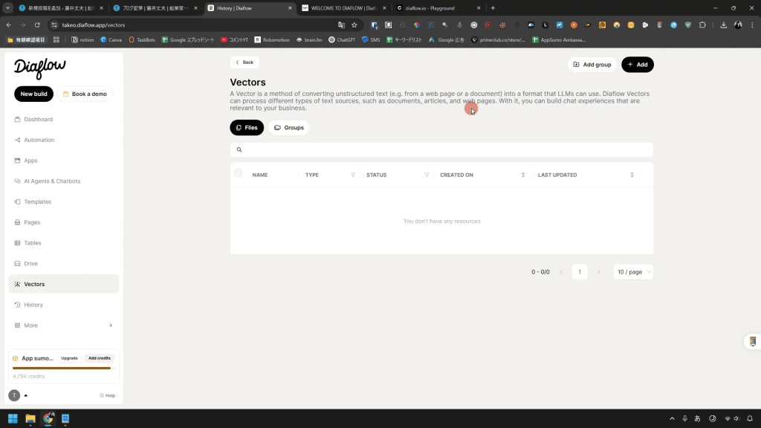The height and width of the screenshot is (428, 761).
Task: Open the Canva bookmark
Action: (111, 40)
